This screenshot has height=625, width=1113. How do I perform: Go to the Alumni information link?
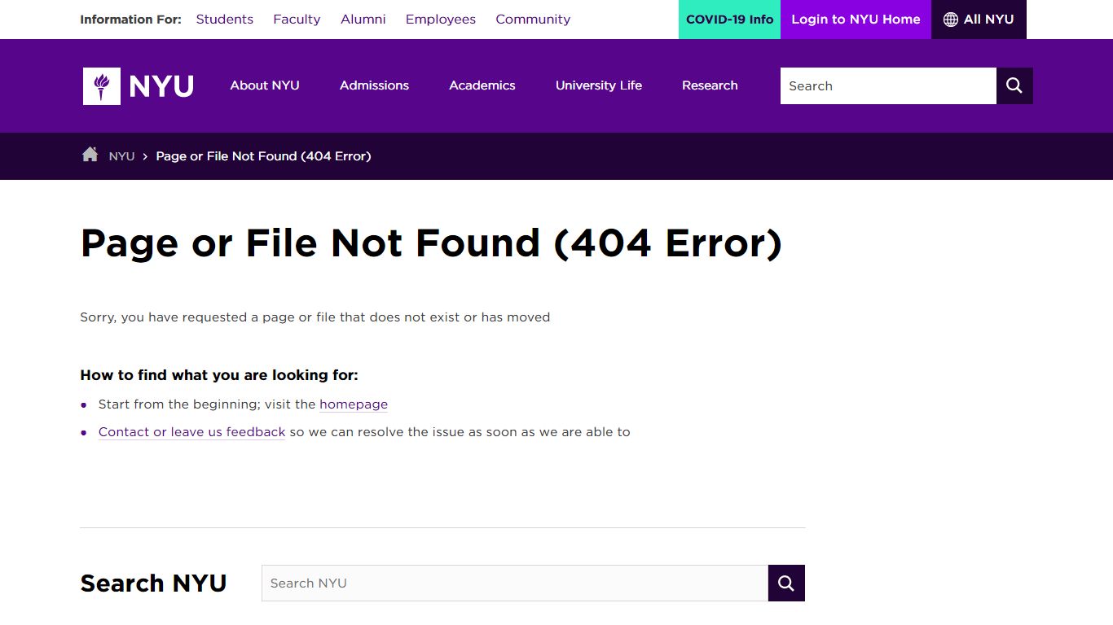(x=363, y=20)
